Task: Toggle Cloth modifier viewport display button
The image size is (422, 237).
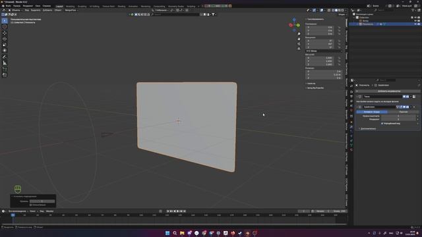Action: point(404,97)
